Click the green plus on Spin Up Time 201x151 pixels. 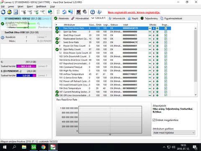[157, 32]
